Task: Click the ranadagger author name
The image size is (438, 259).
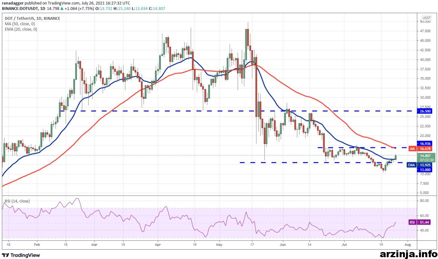Action: [12, 3]
